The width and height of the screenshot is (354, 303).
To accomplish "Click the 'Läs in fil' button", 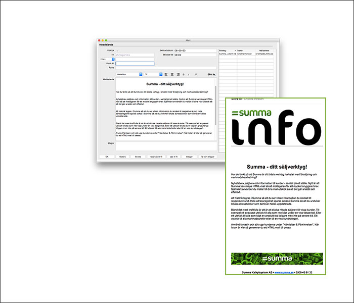I will point(173,157).
